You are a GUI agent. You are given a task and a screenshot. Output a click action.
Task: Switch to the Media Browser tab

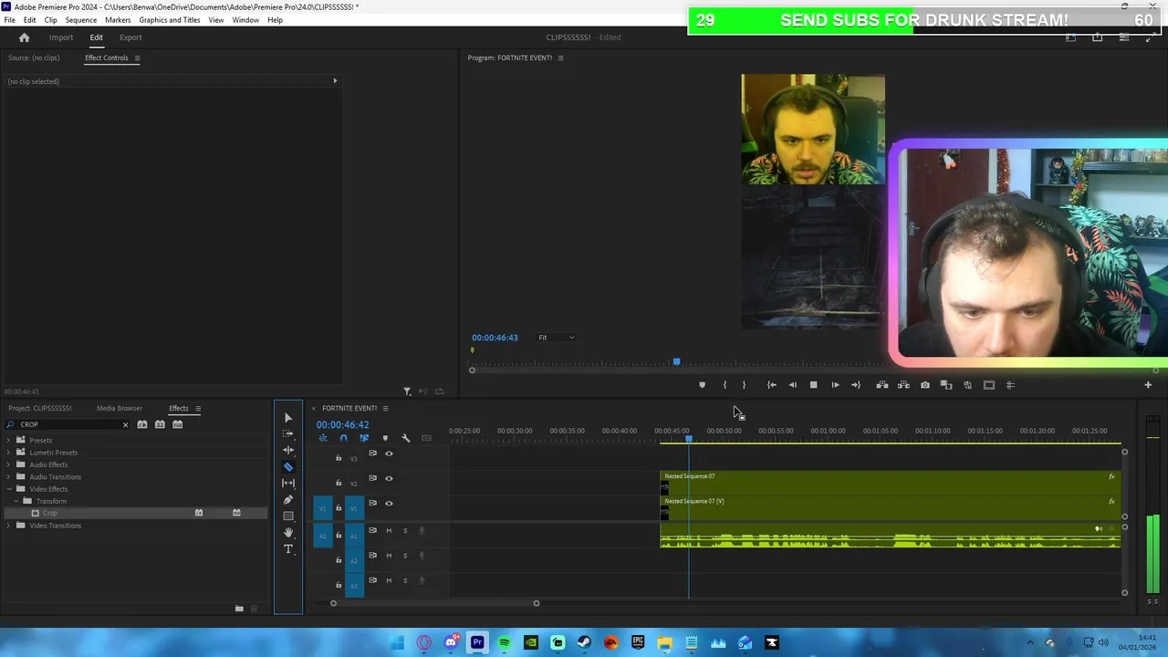120,409
